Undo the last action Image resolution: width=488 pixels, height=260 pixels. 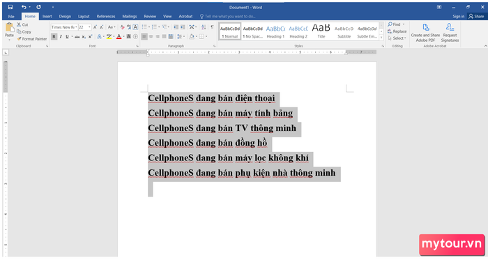[24, 7]
